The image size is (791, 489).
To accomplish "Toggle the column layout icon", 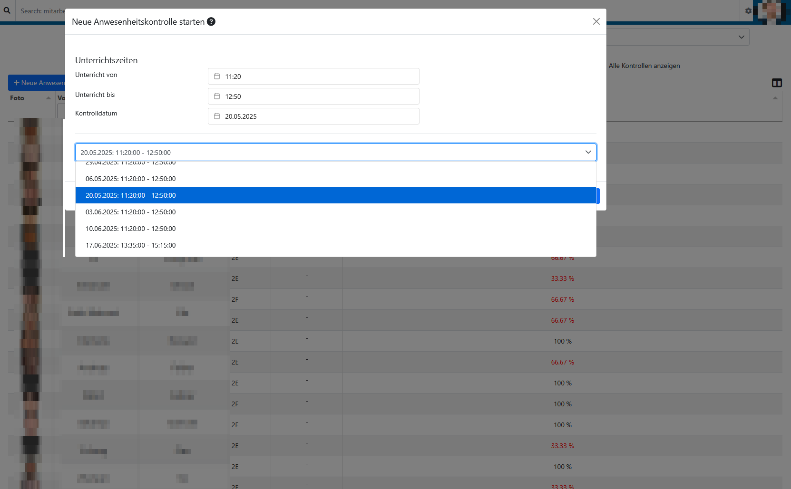I will 777,83.
